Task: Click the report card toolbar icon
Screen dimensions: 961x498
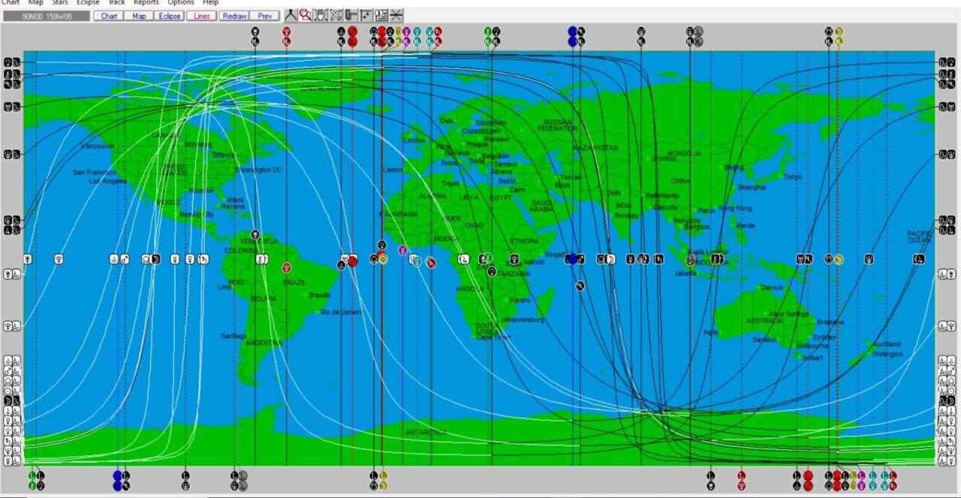Action: point(381,15)
